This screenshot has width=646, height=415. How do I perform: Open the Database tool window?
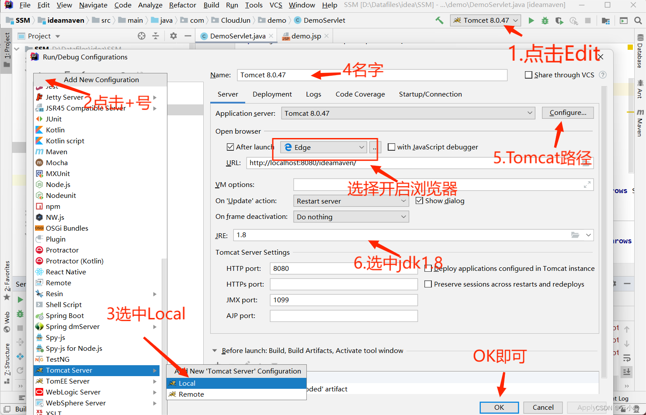point(640,52)
